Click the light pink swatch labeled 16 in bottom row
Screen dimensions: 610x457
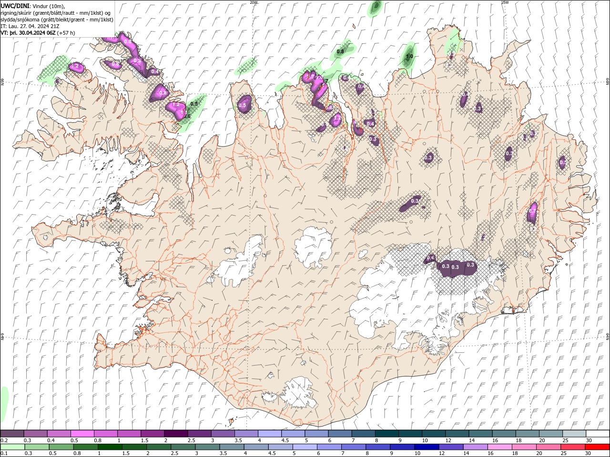[499, 447]
